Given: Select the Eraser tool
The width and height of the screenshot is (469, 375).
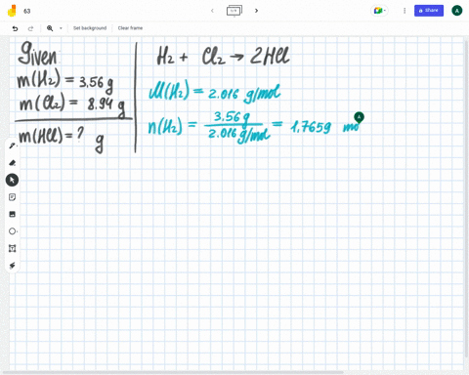Looking at the screenshot, I should coord(12,163).
